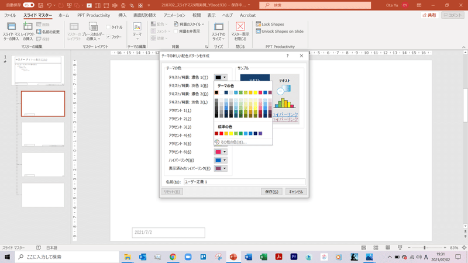Adjust the zoom slider in status bar
Screen dimensions: 468x263
425,247
